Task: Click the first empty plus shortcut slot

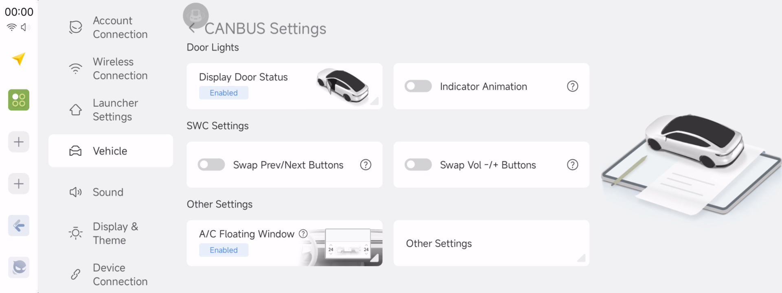Action: pos(19,142)
